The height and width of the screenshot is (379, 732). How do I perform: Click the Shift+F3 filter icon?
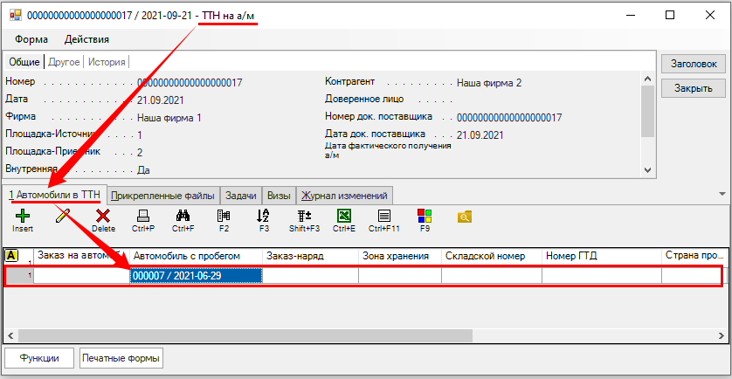click(304, 215)
